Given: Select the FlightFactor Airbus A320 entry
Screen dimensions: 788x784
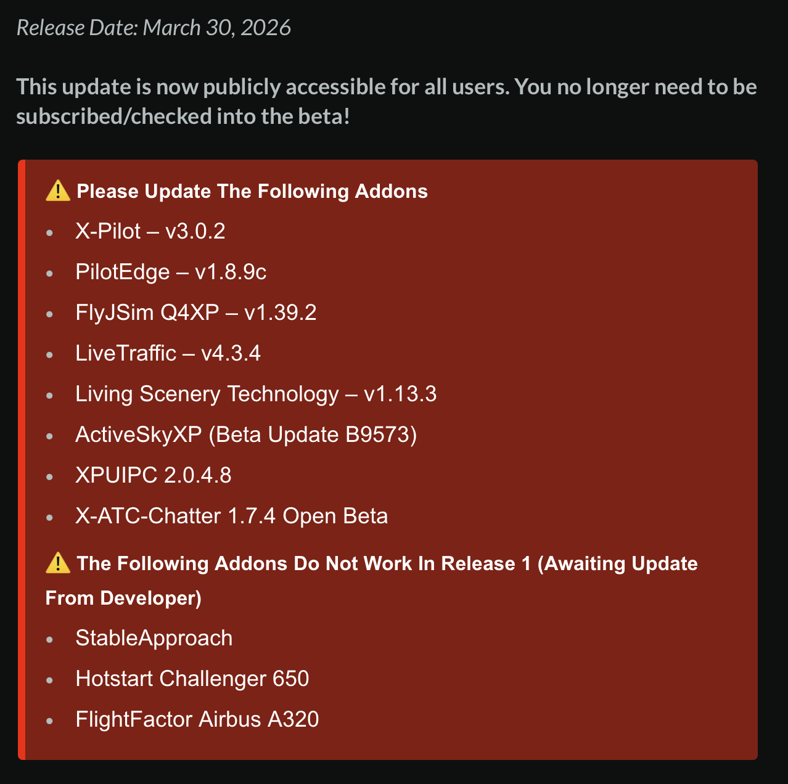Looking at the screenshot, I should coord(197,719).
